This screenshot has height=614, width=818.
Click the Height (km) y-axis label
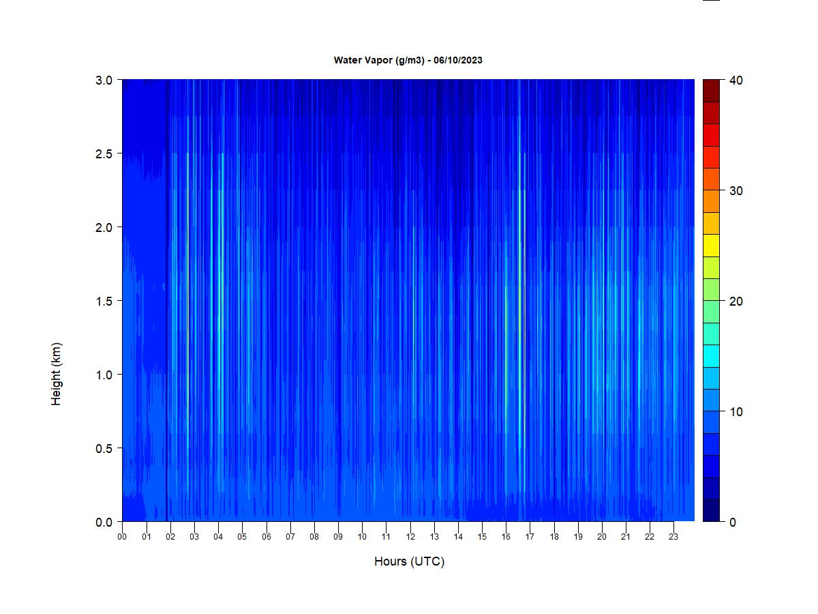(57, 374)
